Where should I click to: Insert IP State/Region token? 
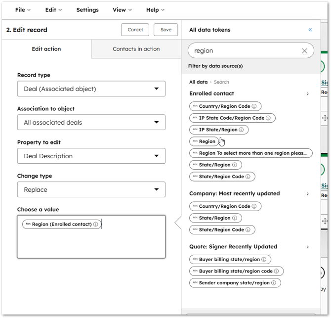pos(218,130)
